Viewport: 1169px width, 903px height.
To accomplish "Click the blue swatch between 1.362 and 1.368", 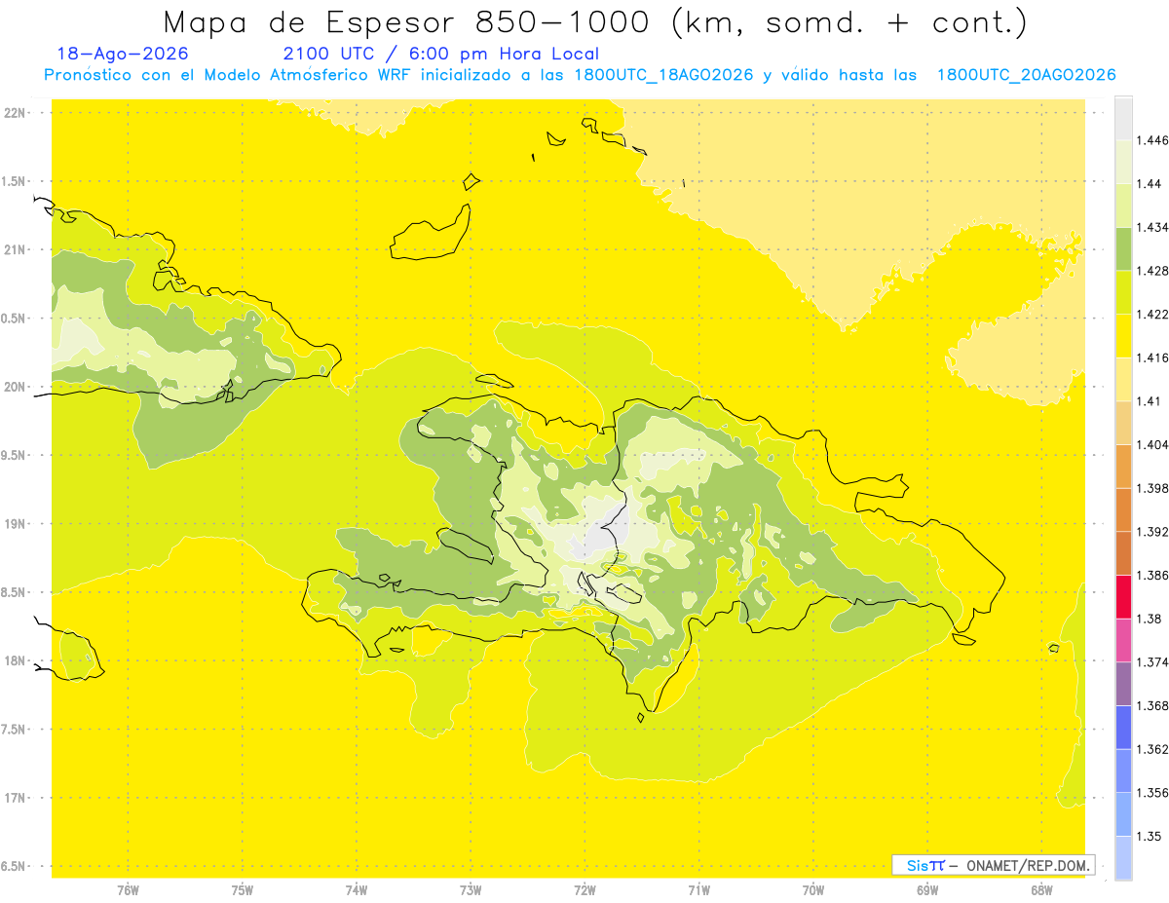I will coord(1123,728).
